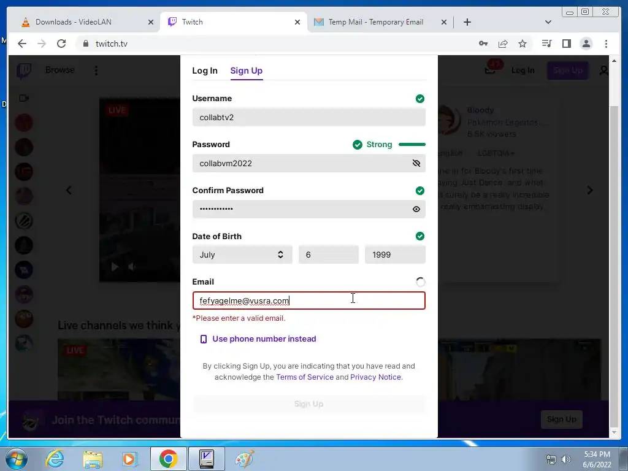This screenshot has width=628, height=471.
Task: Expand the tab search chevron
Action: (548, 22)
